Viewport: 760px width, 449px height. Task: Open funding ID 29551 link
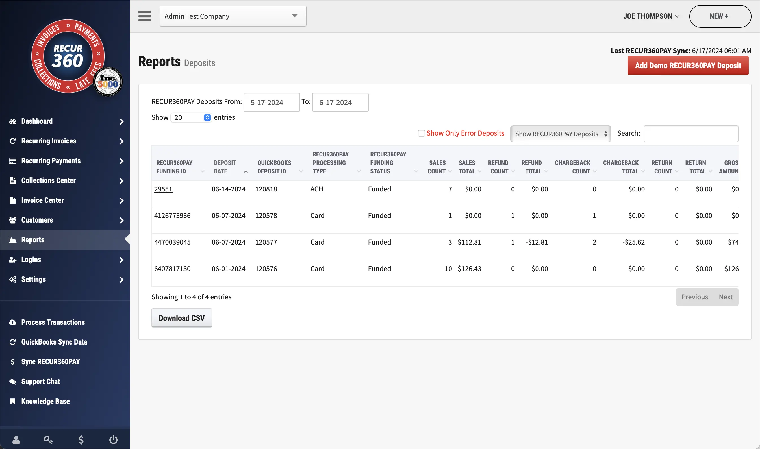[163, 189]
